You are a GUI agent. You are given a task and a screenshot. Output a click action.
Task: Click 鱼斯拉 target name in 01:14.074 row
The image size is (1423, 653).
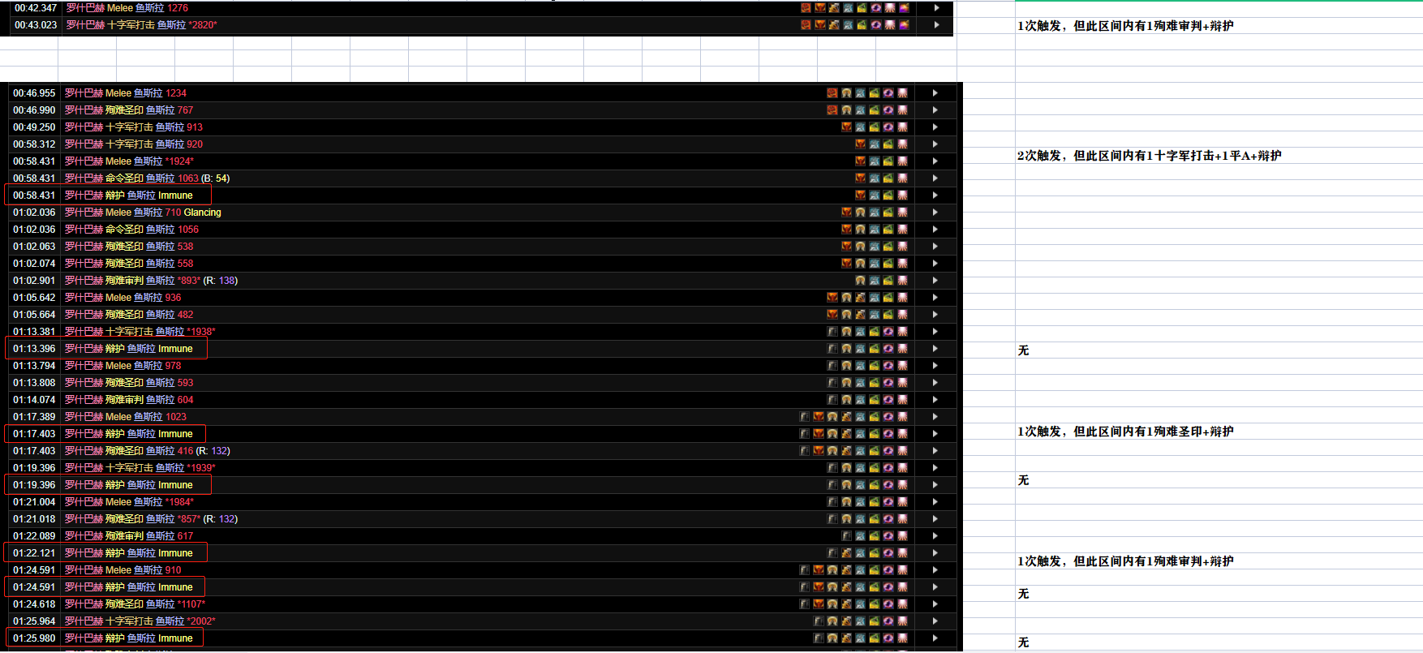(160, 400)
